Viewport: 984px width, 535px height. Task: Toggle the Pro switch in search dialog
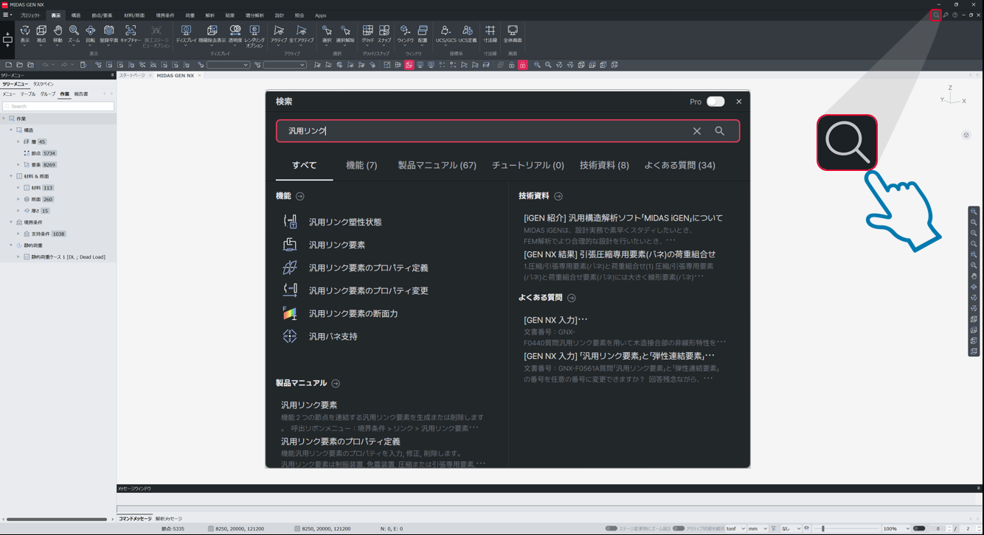pos(716,102)
